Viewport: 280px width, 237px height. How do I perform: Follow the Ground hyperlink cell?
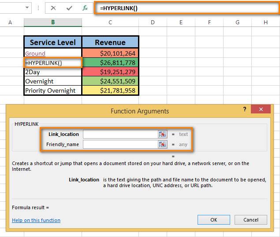[x=35, y=53]
